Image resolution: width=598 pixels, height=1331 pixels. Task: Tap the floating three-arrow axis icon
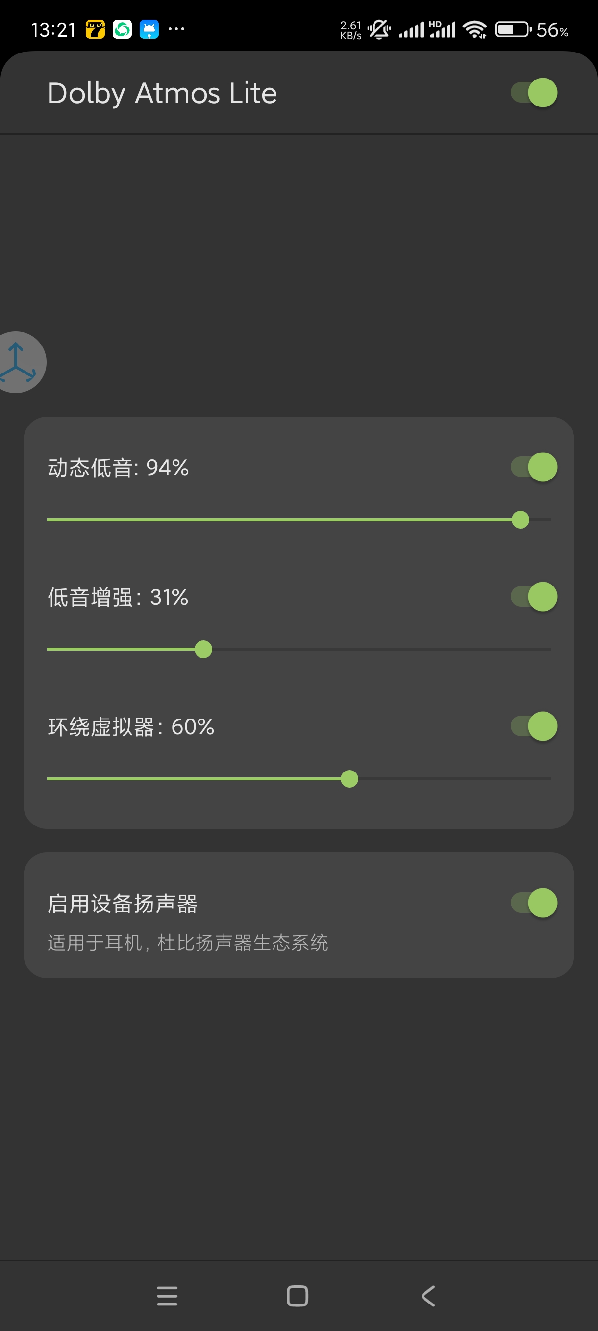[18, 362]
